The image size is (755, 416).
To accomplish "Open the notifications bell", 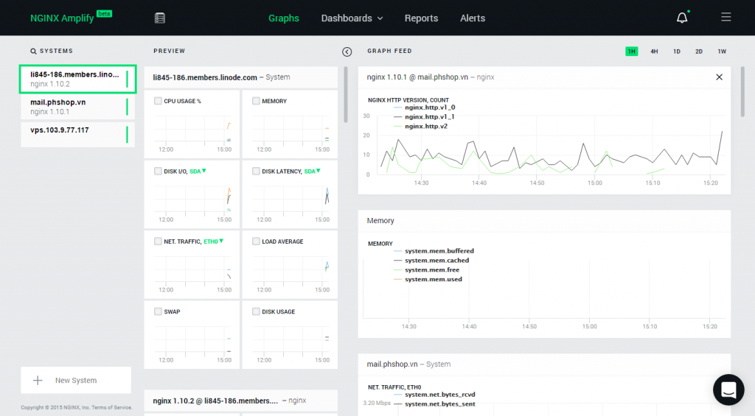I will (682, 18).
